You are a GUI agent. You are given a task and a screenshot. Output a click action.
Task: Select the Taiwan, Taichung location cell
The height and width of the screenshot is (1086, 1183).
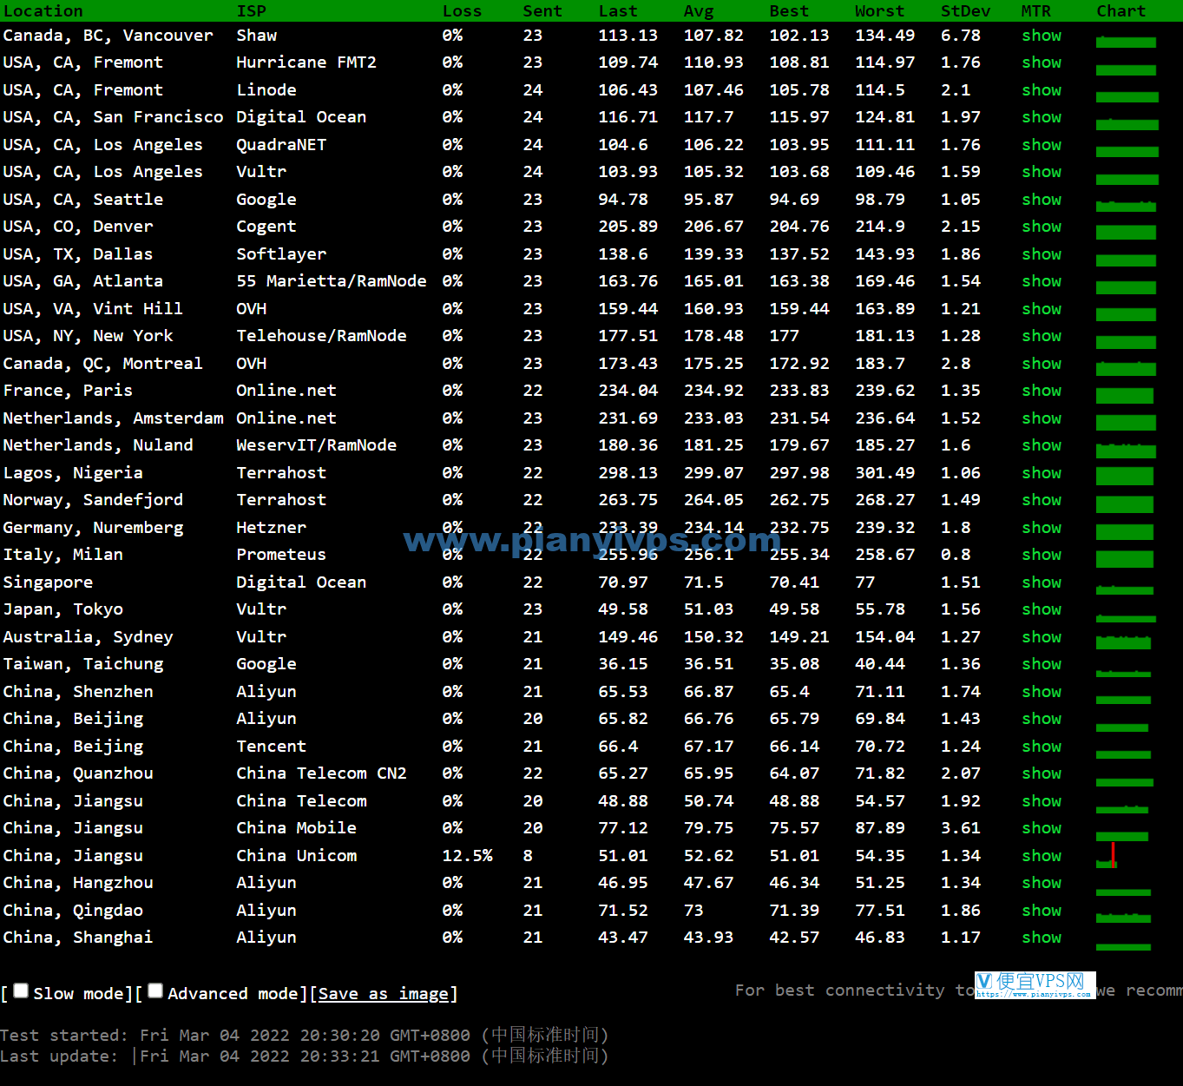point(83,664)
